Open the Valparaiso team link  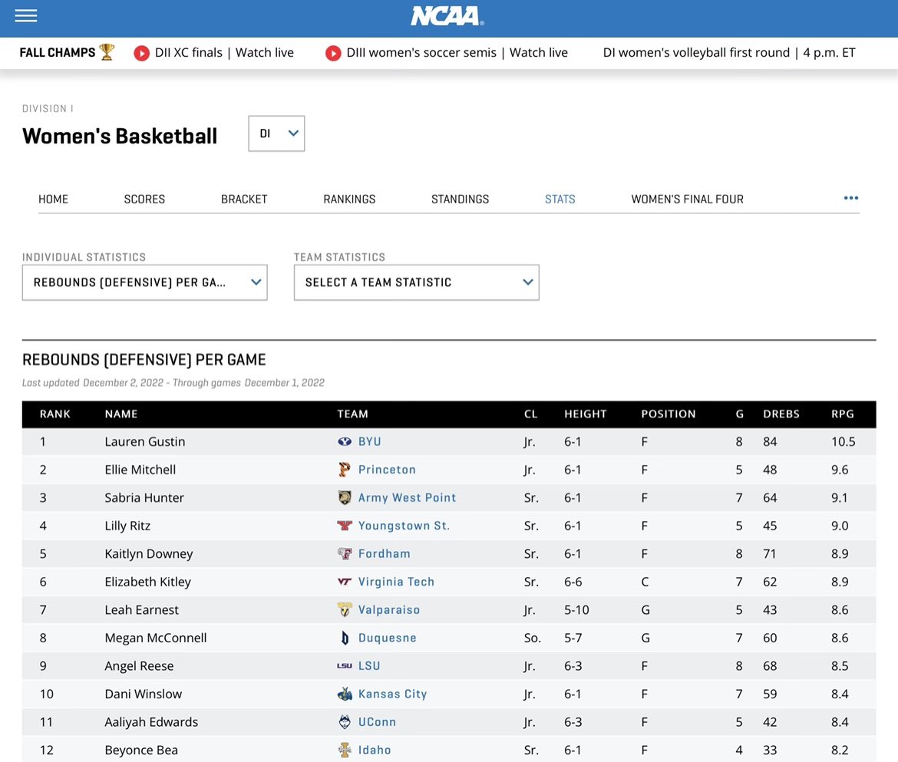pos(389,610)
